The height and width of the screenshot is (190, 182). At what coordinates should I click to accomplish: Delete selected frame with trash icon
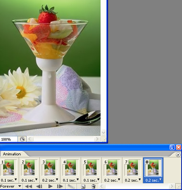point(93,186)
